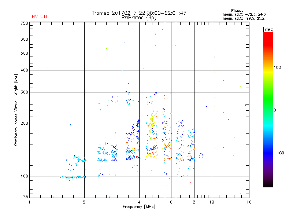Click the 'Stationary phase Virtual Height [km]' axis title
The height and width of the screenshot is (220, 293).
point(16,110)
